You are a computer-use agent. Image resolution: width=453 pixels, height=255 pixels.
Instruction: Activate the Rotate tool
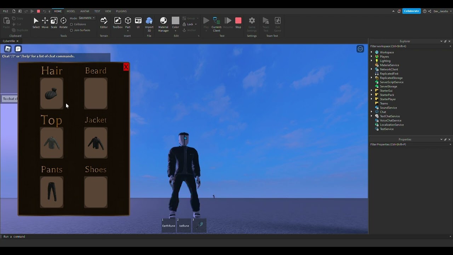pyautogui.click(x=63, y=23)
